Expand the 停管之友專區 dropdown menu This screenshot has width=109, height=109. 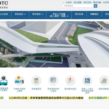click(x=59, y=15)
